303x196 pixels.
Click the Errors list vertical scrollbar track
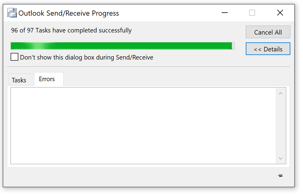281,126
